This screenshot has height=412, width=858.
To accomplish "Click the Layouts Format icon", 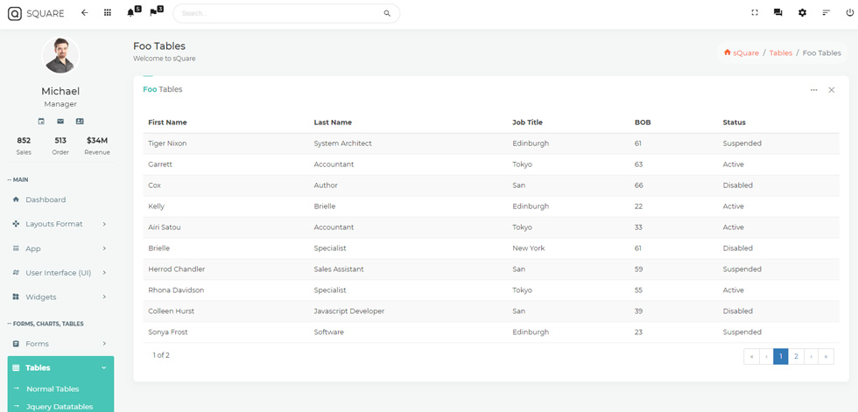I will pyautogui.click(x=16, y=224).
